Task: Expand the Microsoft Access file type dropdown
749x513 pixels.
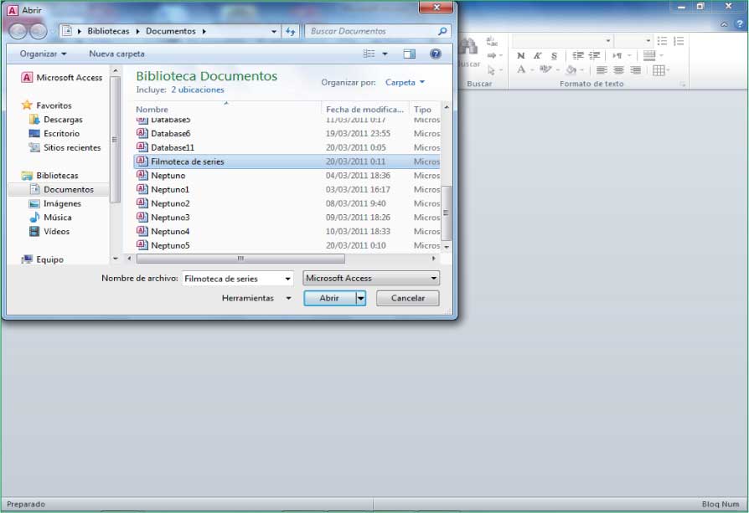Action: pos(434,279)
